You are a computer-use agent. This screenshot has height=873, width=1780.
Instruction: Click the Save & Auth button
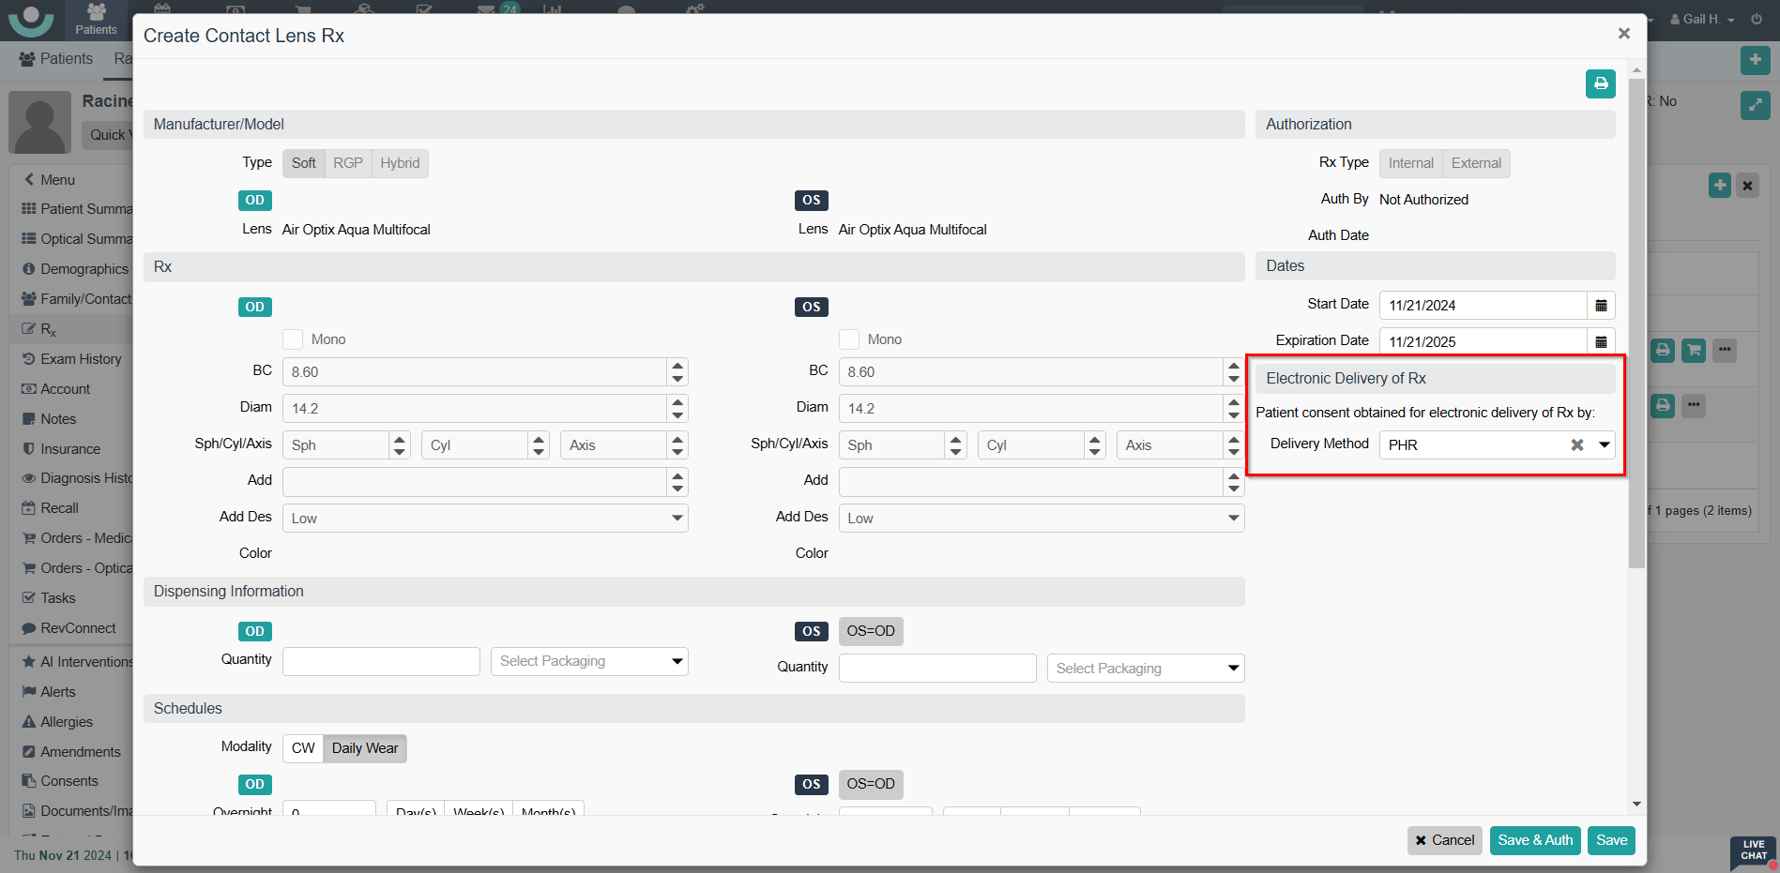coord(1534,840)
